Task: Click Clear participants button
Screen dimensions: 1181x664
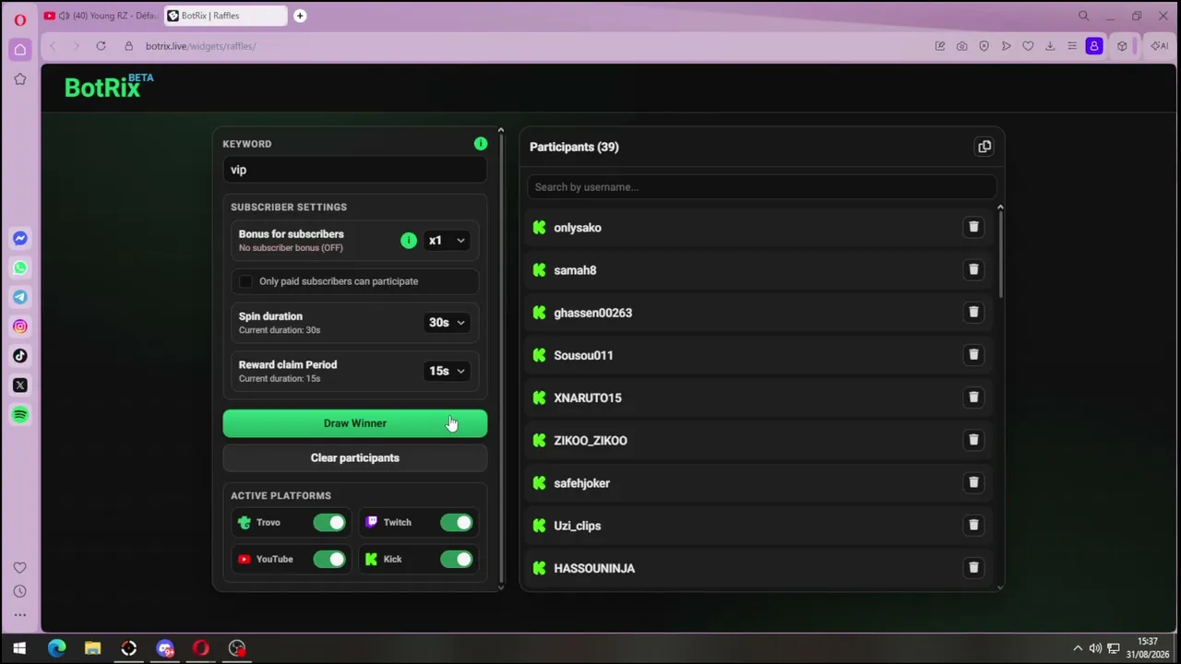Action: click(355, 457)
